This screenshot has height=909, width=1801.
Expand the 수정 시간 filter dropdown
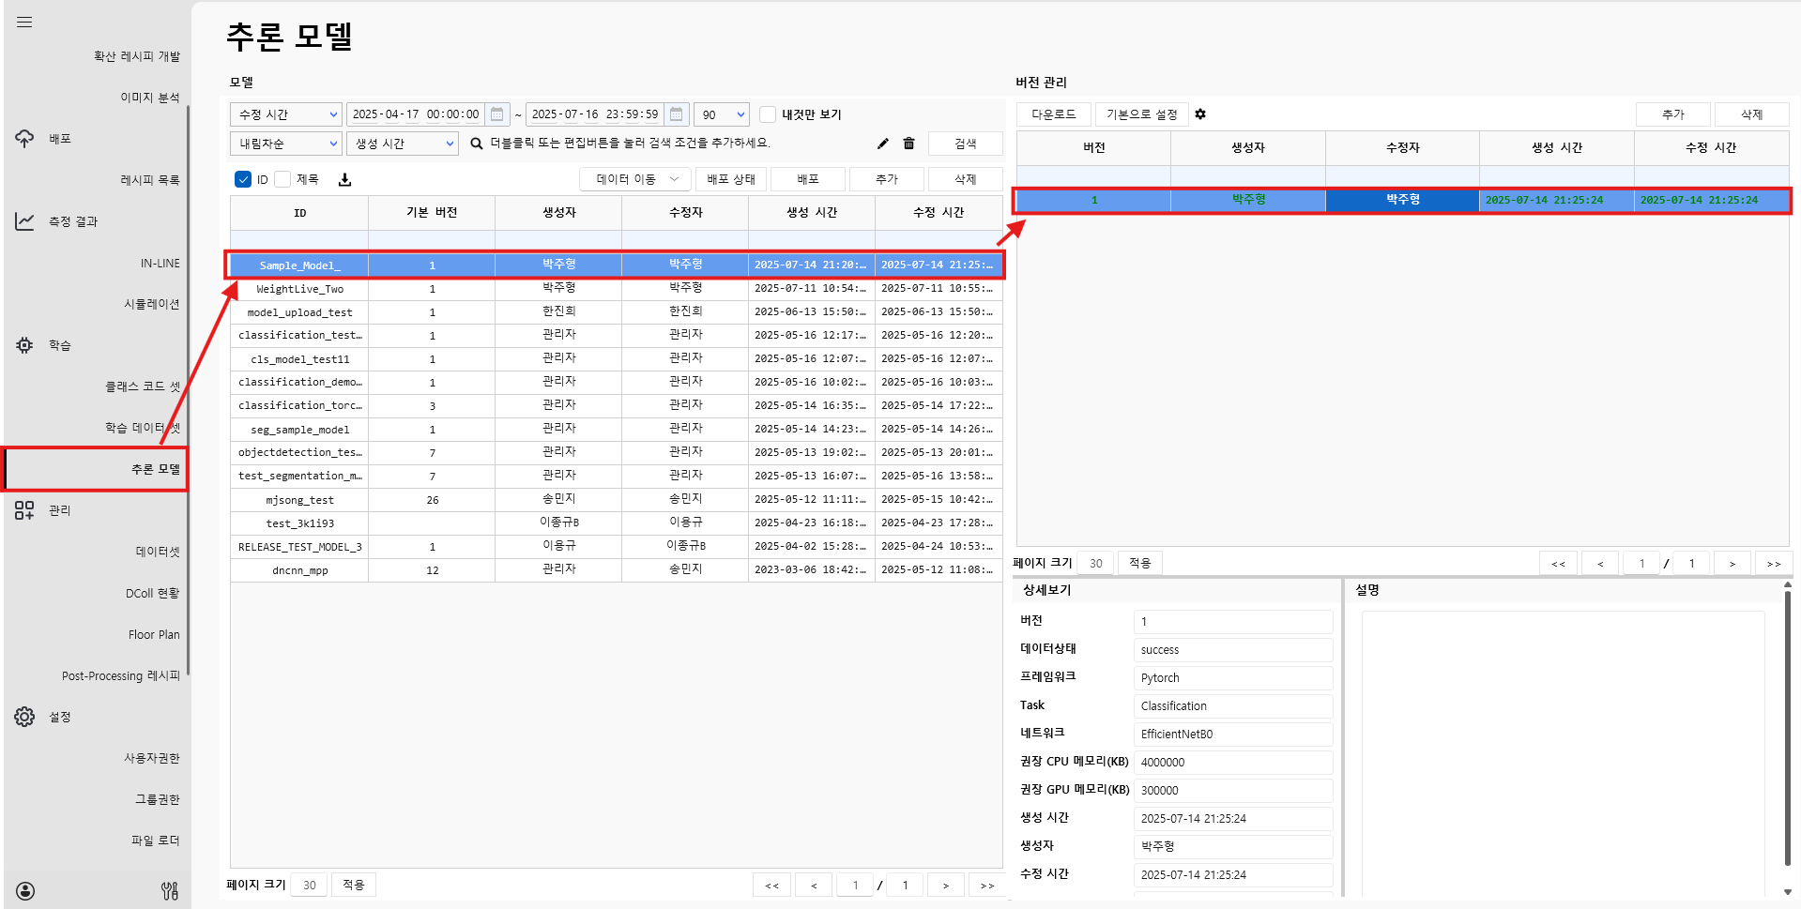(286, 114)
